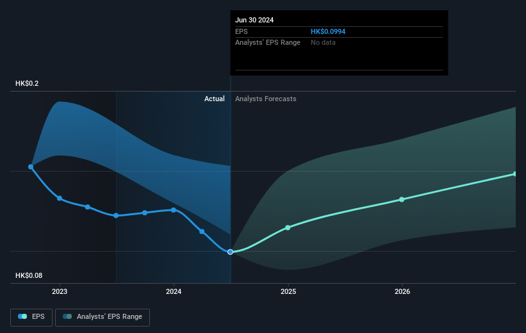Click the EPS data point at 2023

point(60,198)
